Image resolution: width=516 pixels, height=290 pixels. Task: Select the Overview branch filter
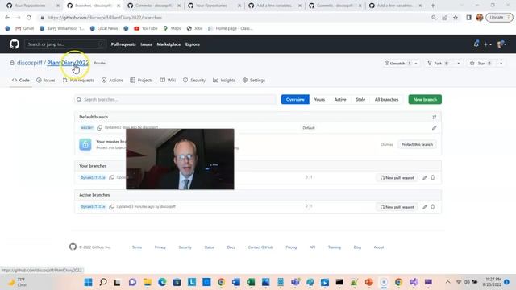[295, 99]
